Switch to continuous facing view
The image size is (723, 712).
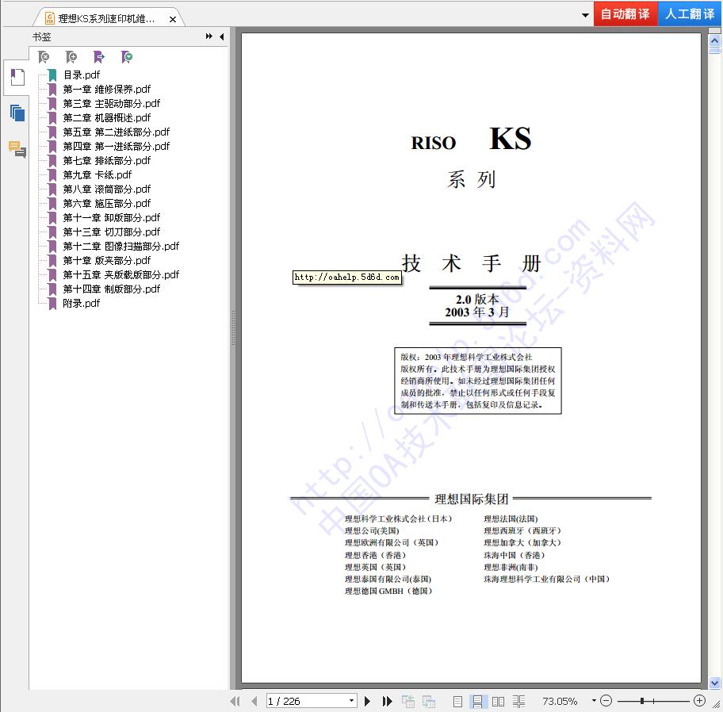[x=518, y=702]
